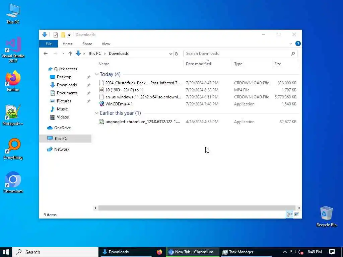Expand the ribbon with the chevron
343x257 pixels.
[291, 44]
